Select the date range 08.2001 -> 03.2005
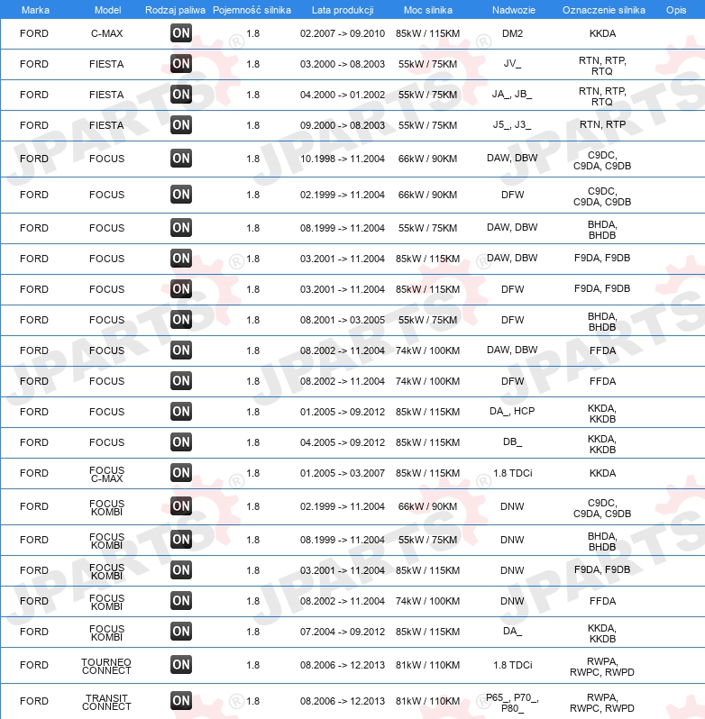This screenshot has width=705, height=719. click(343, 320)
